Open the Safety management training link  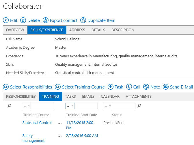pyautogui.click(x=33, y=138)
